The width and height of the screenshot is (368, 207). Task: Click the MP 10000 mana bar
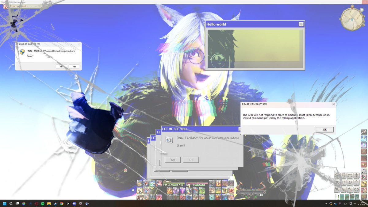(x=196, y=185)
